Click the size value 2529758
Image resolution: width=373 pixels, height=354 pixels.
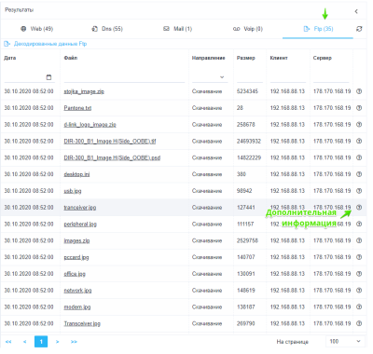pyautogui.click(x=247, y=240)
